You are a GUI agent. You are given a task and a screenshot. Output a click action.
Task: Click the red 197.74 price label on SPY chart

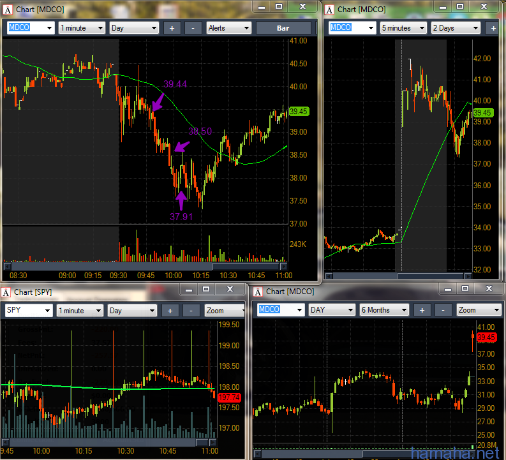pos(230,397)
